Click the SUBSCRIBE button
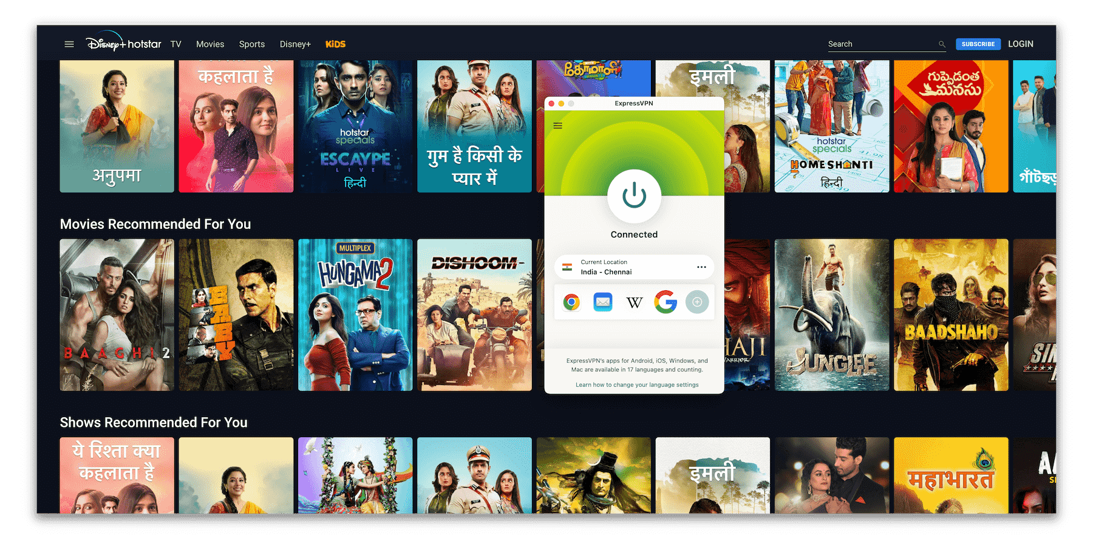This screenshot has height=538, width=1093. coord(978,44)
